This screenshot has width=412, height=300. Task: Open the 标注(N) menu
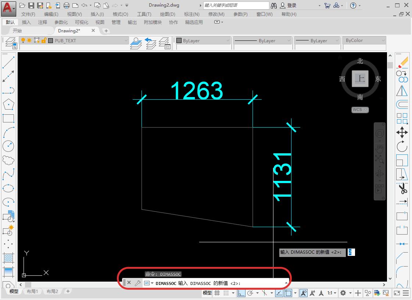pos(191,14)
